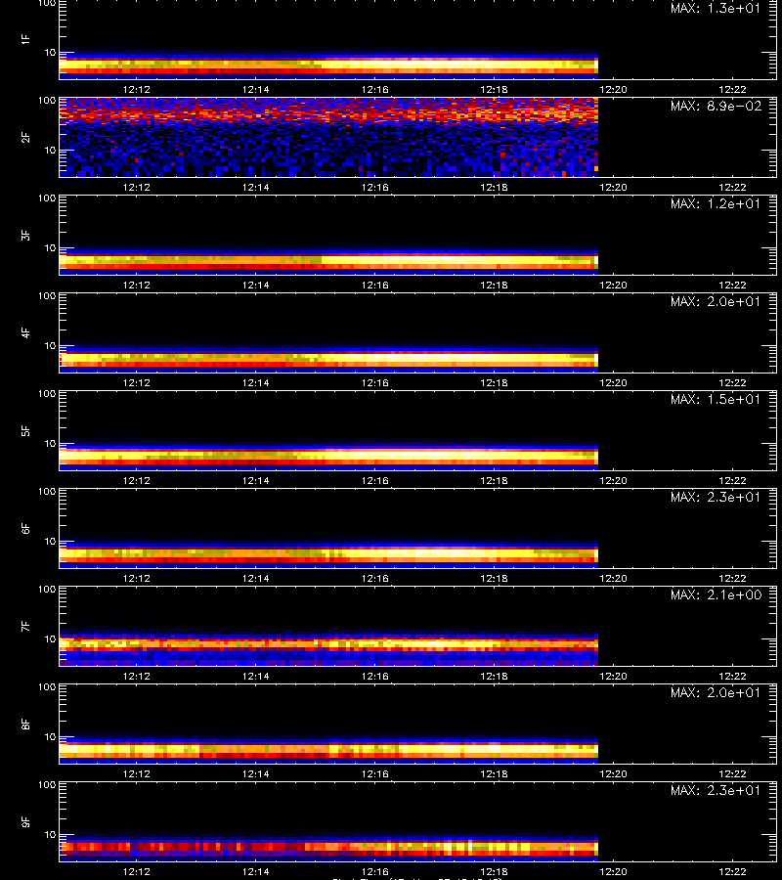Click the 12:22 tick label under panel 2F
Viewport: 782px width, 880px height.
coord(732,187)
